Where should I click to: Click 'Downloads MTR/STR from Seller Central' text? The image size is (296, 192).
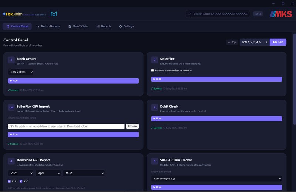tap(40, 165)
